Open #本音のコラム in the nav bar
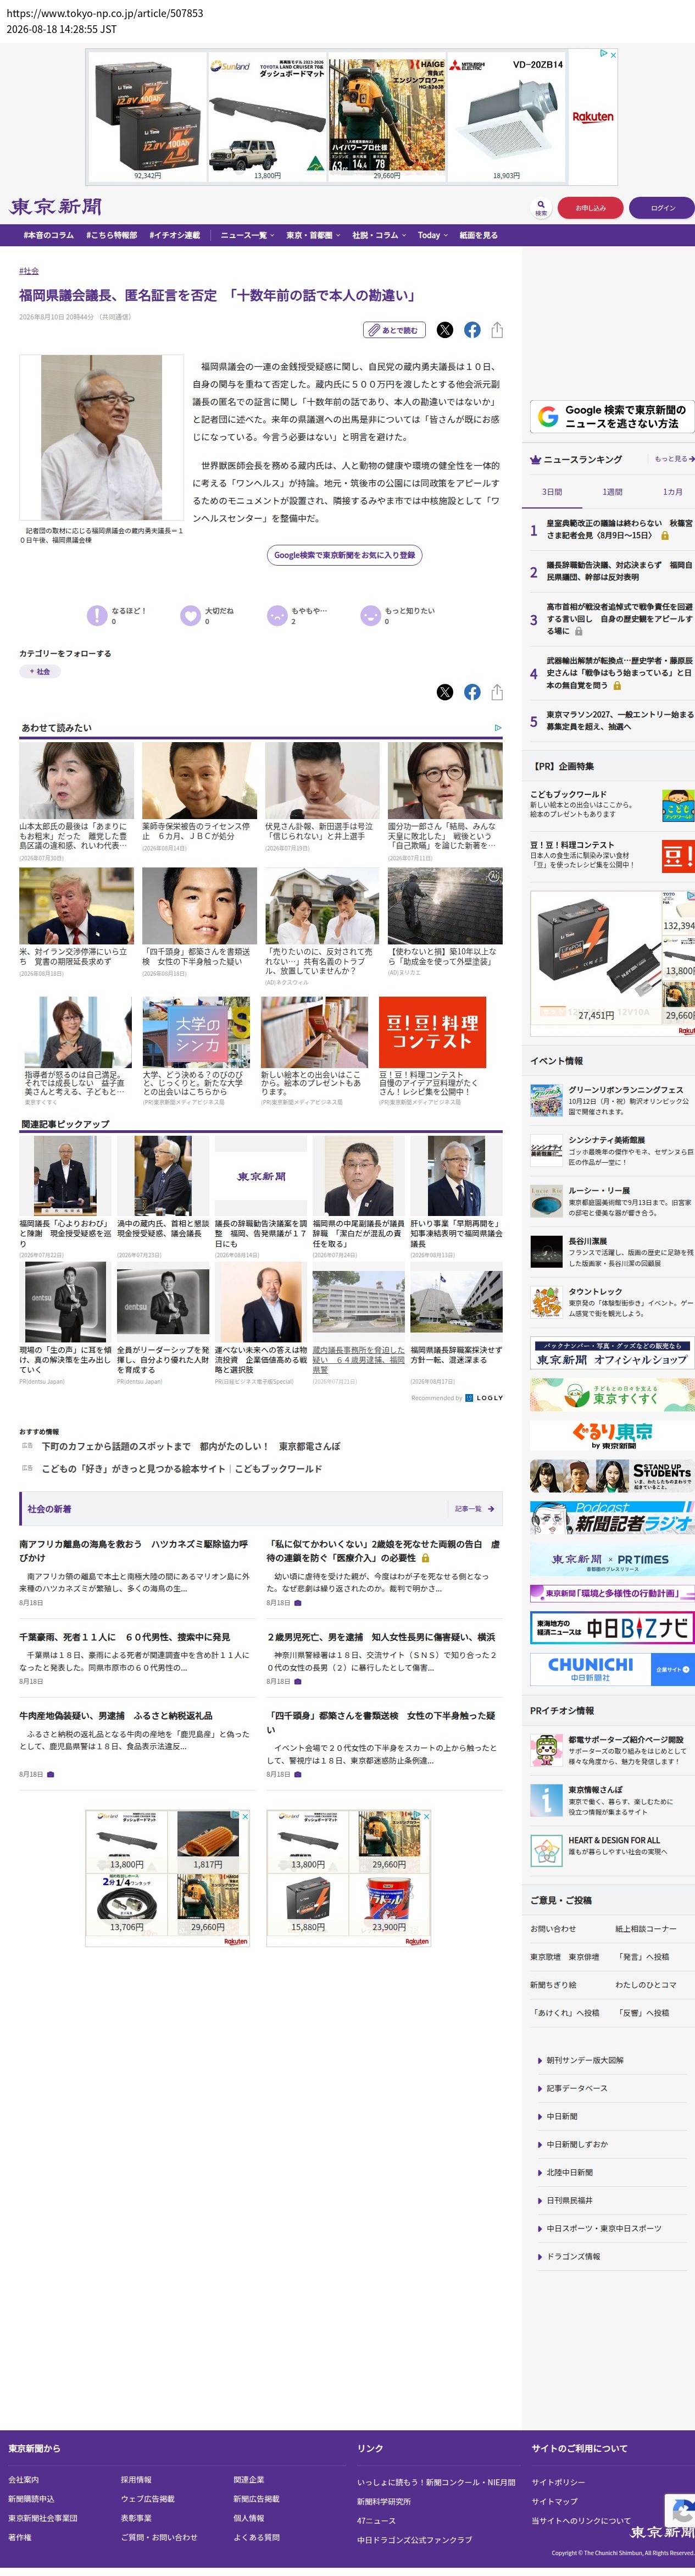This screenshot has width=695, height=2576. (49, 235)
